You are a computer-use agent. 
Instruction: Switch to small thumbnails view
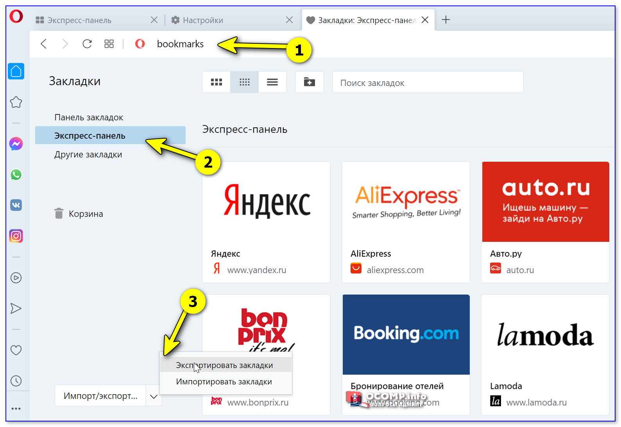(245, 82)
